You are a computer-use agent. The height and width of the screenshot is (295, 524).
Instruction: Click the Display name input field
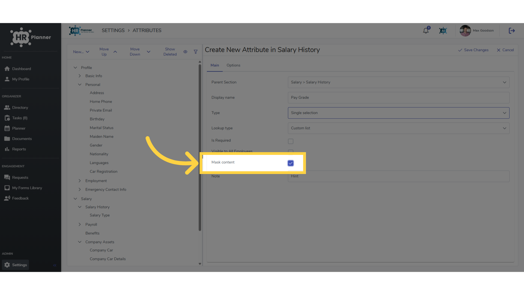(398, 98)
